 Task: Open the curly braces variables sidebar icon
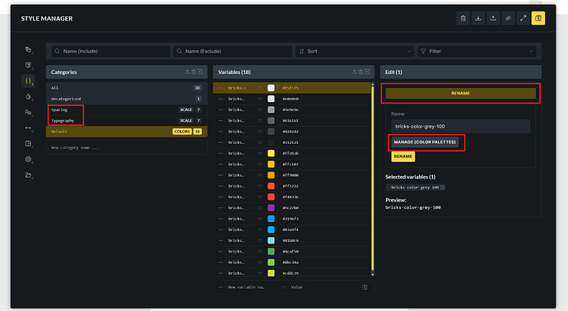click(x=28, y=81)
